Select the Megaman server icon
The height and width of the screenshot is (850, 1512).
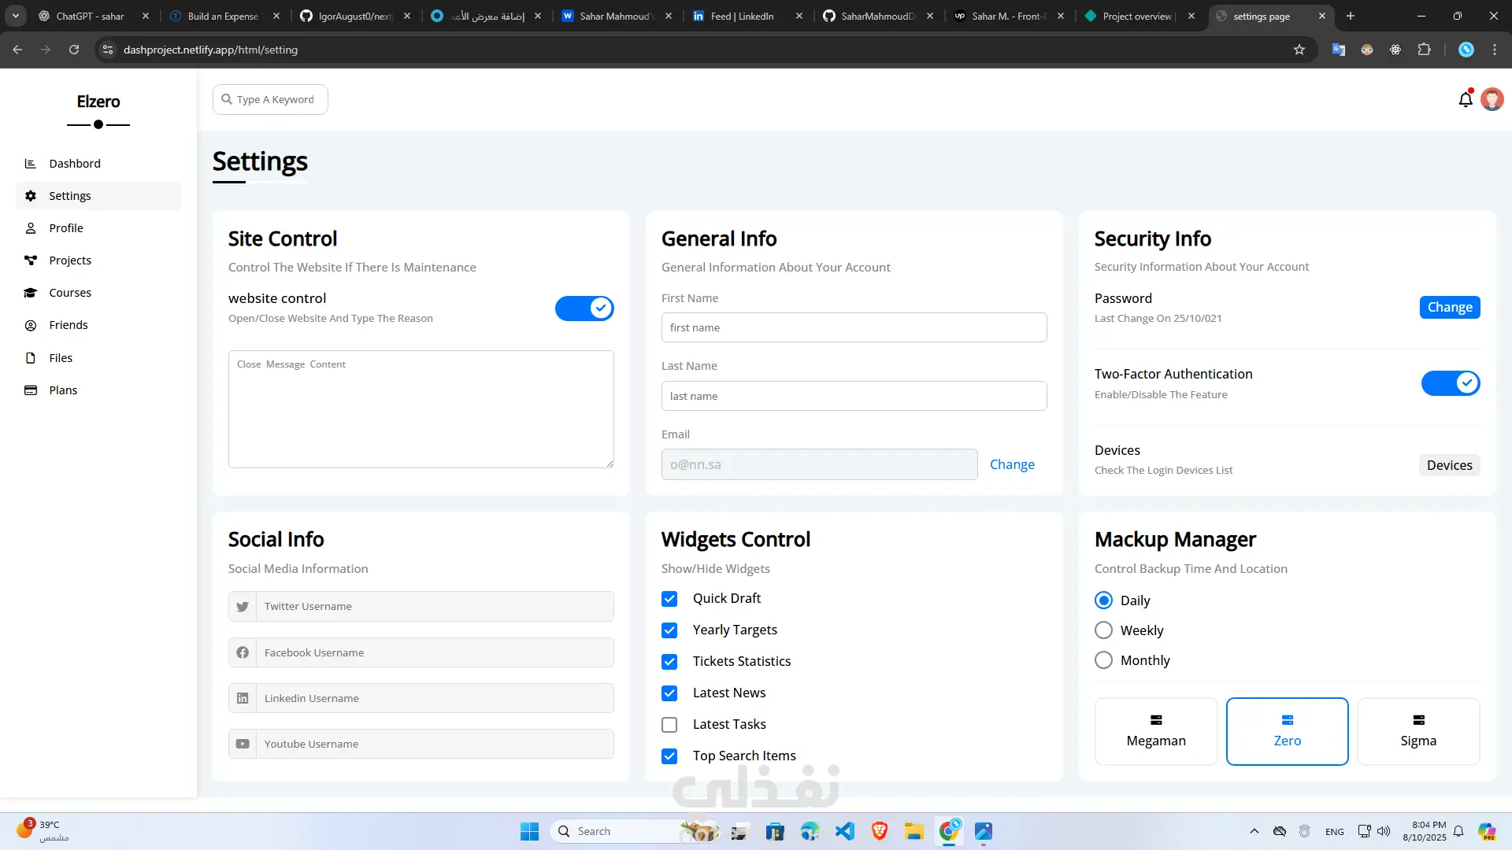[x=1156, y=720]
